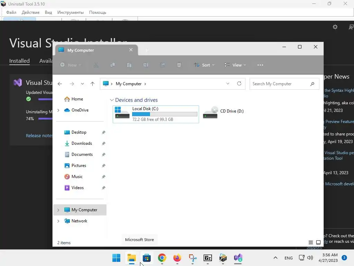Image resolution: width=354 pixels, height=266 pixels.
Task: Open Microsoft Store from the taskbar
Action: (x=147, y=258)
